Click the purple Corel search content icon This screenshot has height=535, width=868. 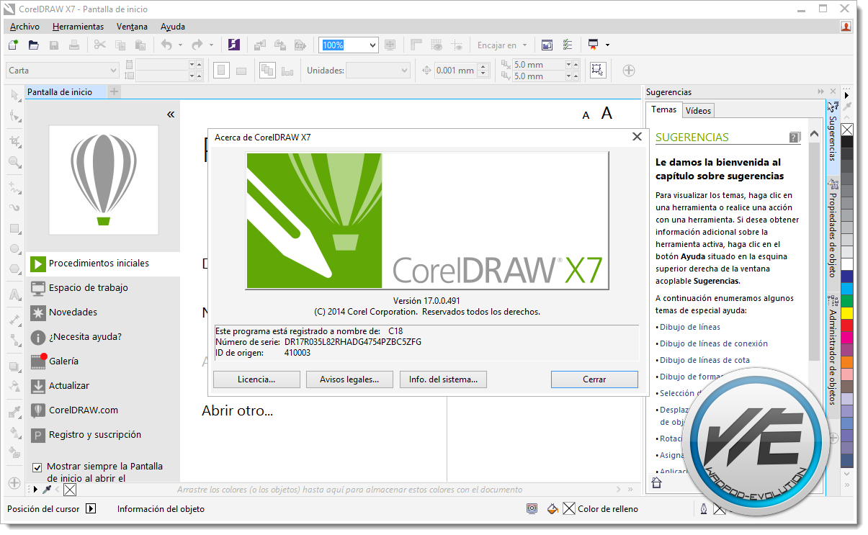pos(233,45)
